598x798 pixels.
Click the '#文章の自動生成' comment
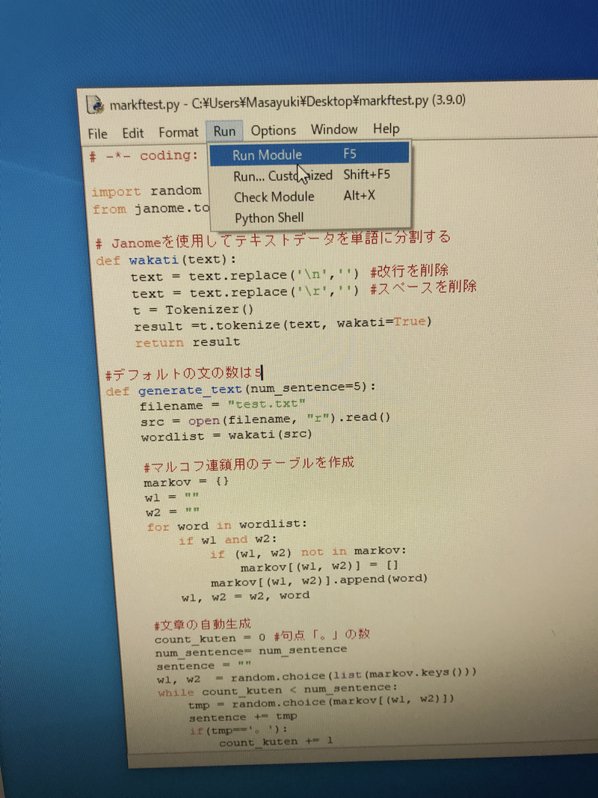203,624
